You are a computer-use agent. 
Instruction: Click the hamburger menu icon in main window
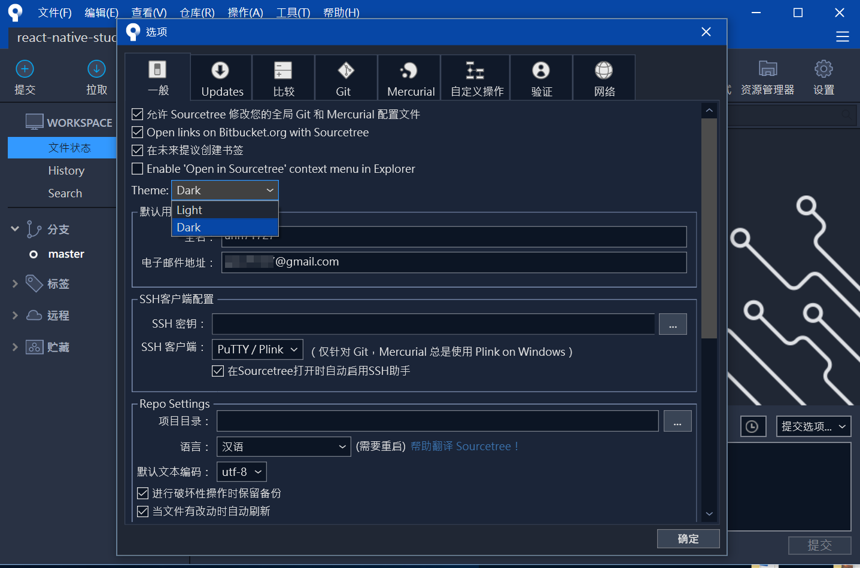pyautogui.click(x=843, y=36)
